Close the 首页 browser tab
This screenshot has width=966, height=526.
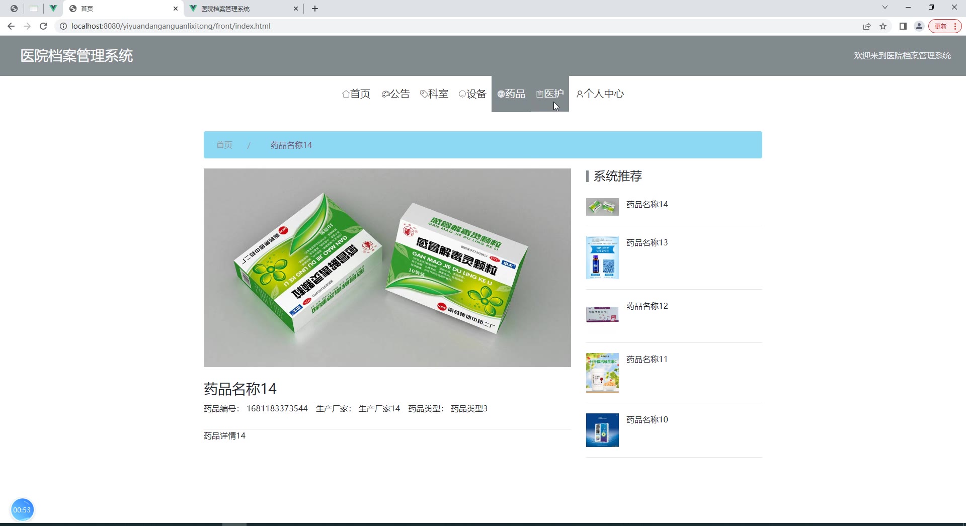click(x=176, y=9)
